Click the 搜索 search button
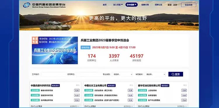219x108 pixels. point(175,74)
